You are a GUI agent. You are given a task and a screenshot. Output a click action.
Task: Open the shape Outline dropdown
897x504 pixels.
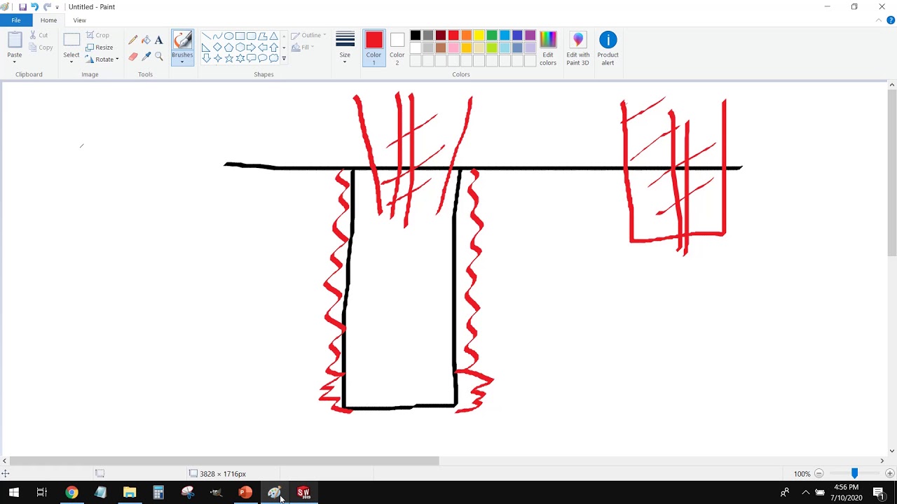[x=308, y=35]
